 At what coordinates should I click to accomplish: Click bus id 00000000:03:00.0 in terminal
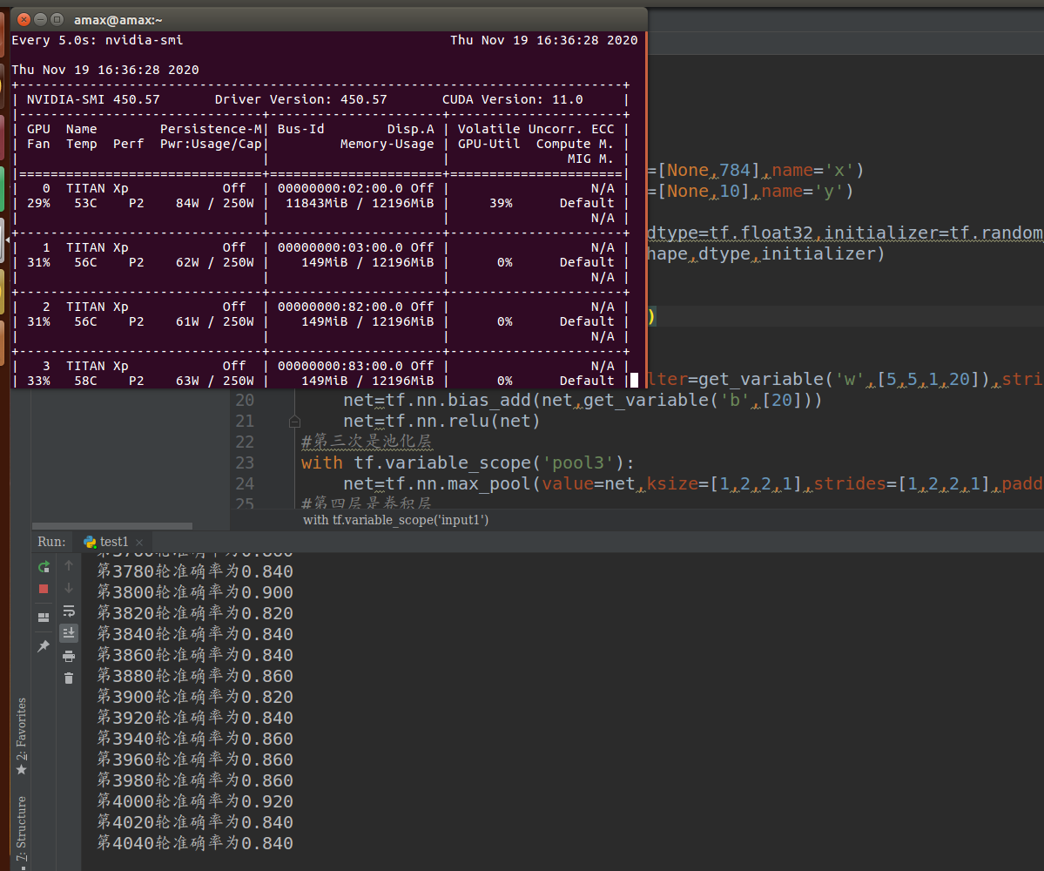(x=340, y=247)
